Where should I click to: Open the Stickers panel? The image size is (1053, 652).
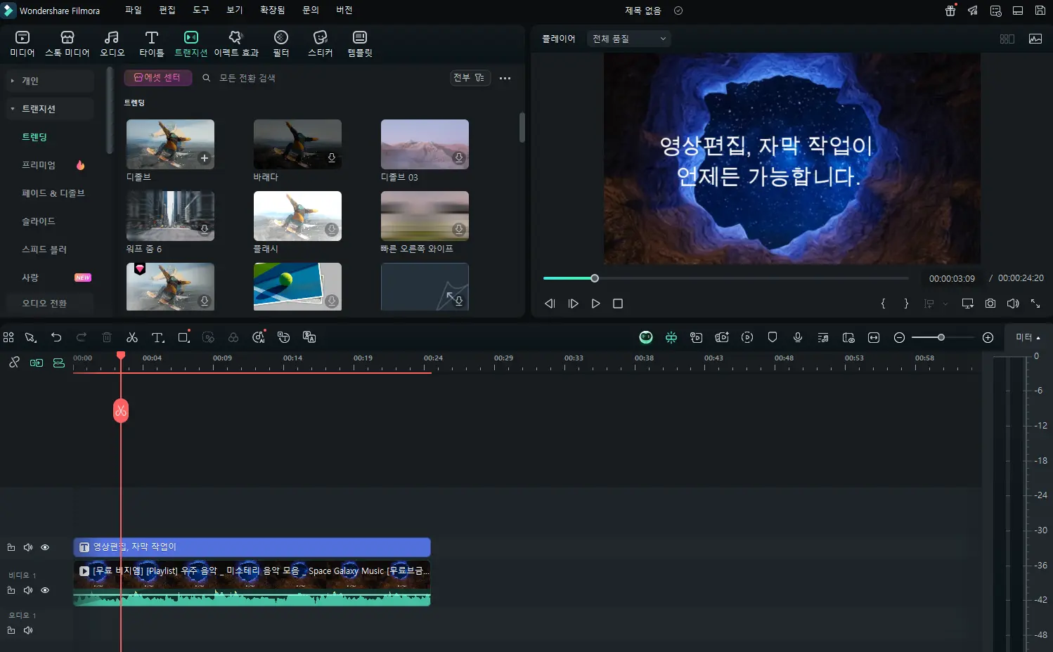coord(320,44)
